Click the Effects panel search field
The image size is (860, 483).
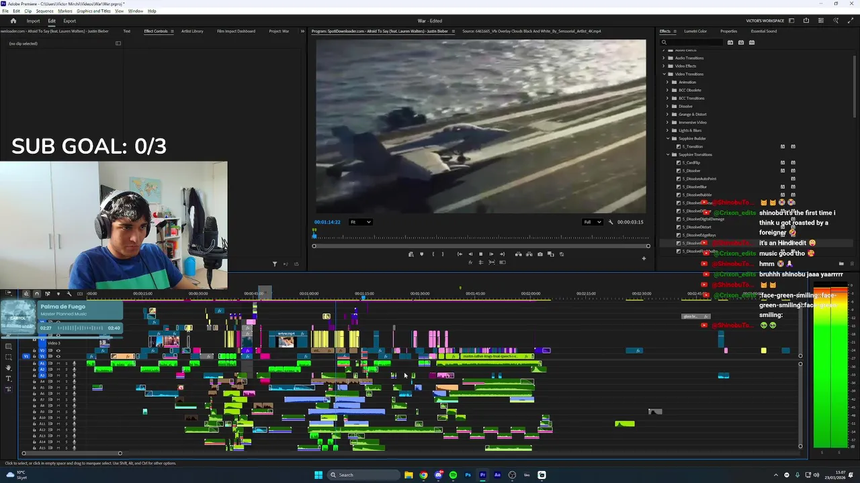(x=692, y=42)
